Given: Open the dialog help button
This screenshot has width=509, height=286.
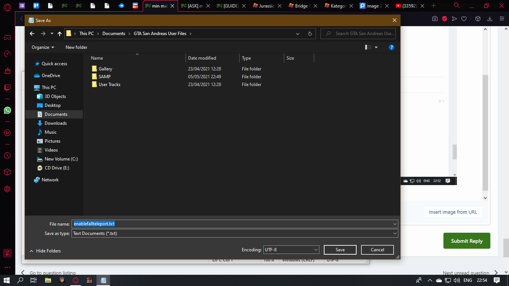Looking at the screenshot, I should coord(391,47).
